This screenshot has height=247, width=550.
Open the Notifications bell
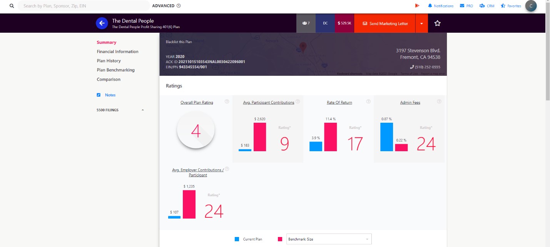point(430,6)
